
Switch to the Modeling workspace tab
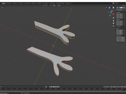click(9, 3)
